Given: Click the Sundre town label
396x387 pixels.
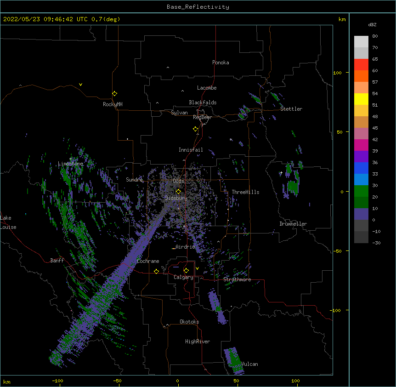Looking at the screenshot, I should click(134, 180).
